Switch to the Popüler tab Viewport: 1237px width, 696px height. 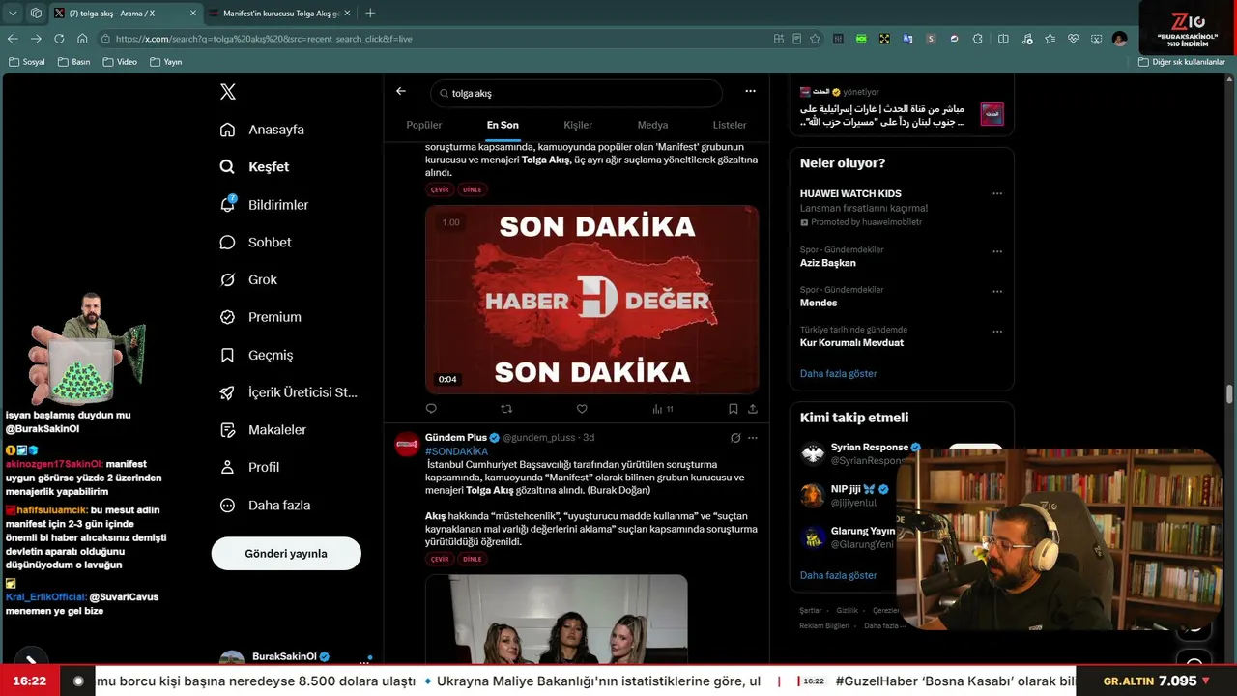[x=424, y=125]
